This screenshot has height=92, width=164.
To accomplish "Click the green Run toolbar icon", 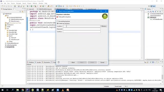I will point(31,6).
